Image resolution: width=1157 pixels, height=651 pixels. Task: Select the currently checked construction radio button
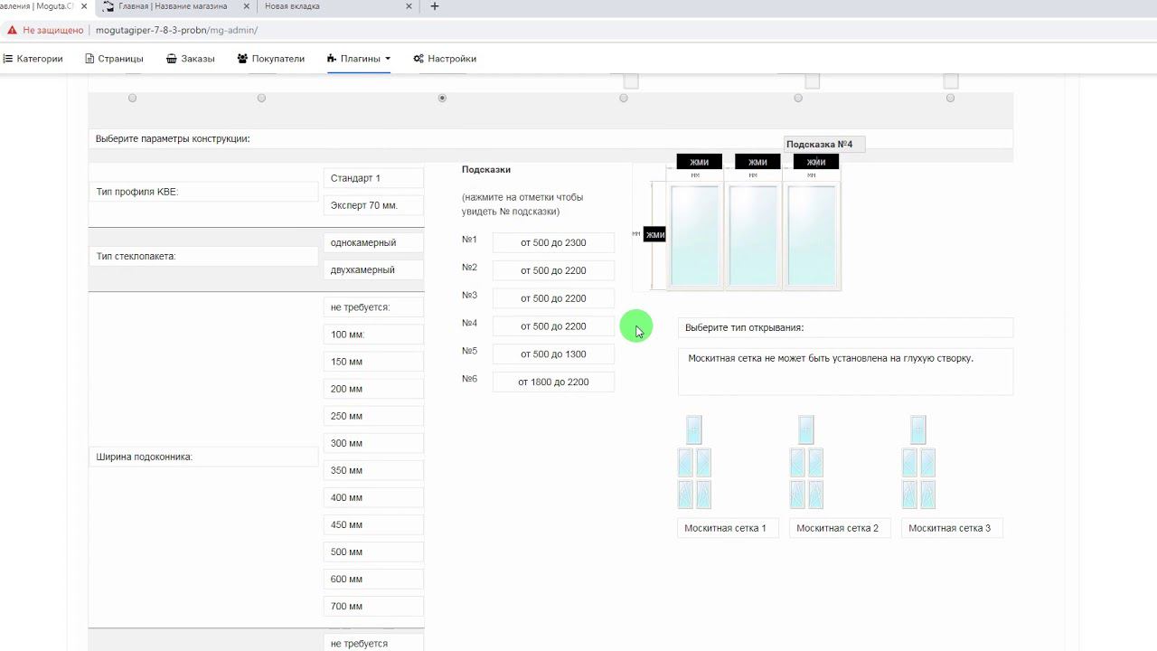[x=442, y=98]
